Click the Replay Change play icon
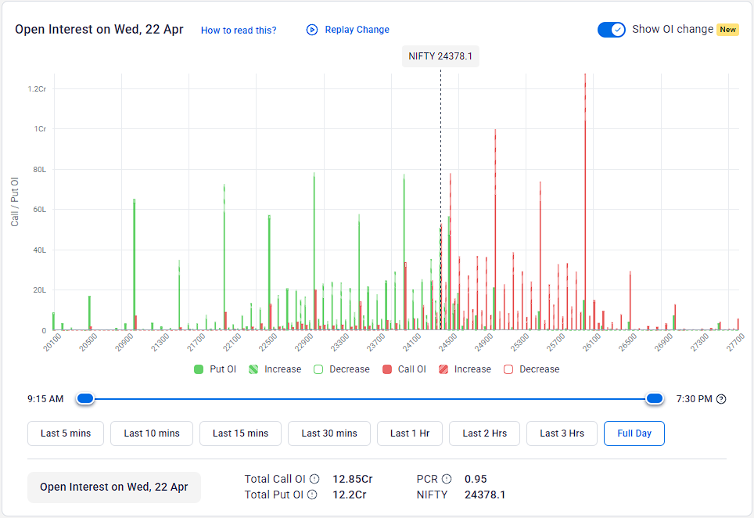The image size is (754, 518). (312, 30)
